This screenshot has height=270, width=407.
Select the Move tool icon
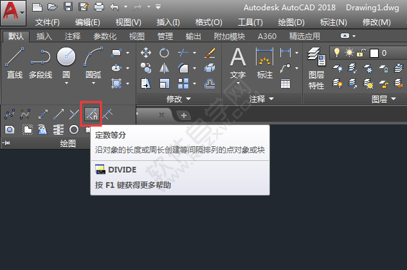(x=146, y=53)
